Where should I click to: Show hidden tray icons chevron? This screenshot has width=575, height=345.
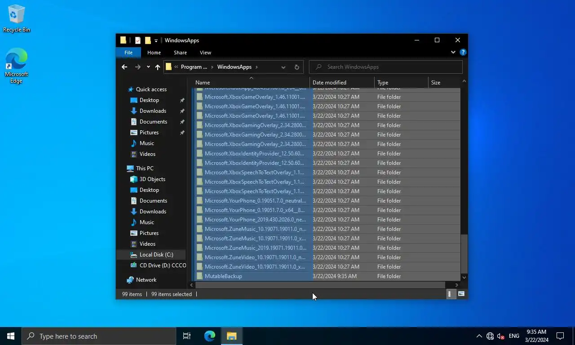click(x=479, y=336)
